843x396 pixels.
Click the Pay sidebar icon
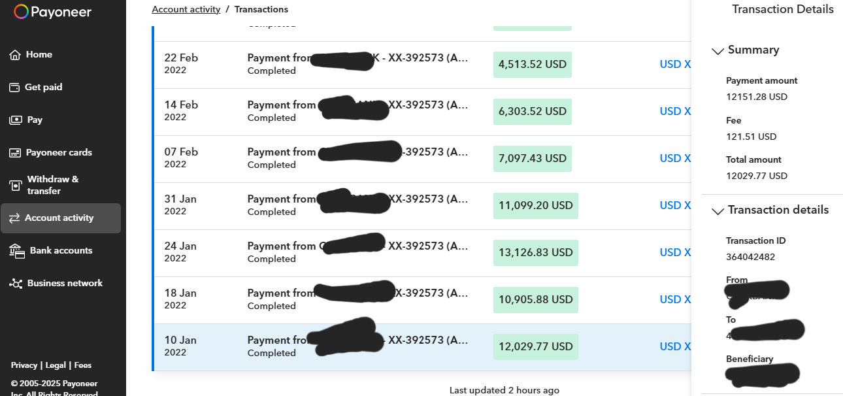[x=15, y=120]
